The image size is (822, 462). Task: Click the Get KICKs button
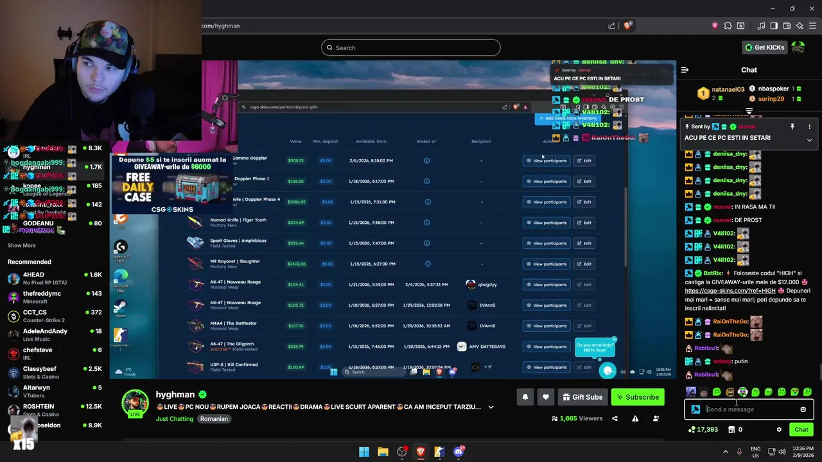pyautogui.click(x=764, y=47)
